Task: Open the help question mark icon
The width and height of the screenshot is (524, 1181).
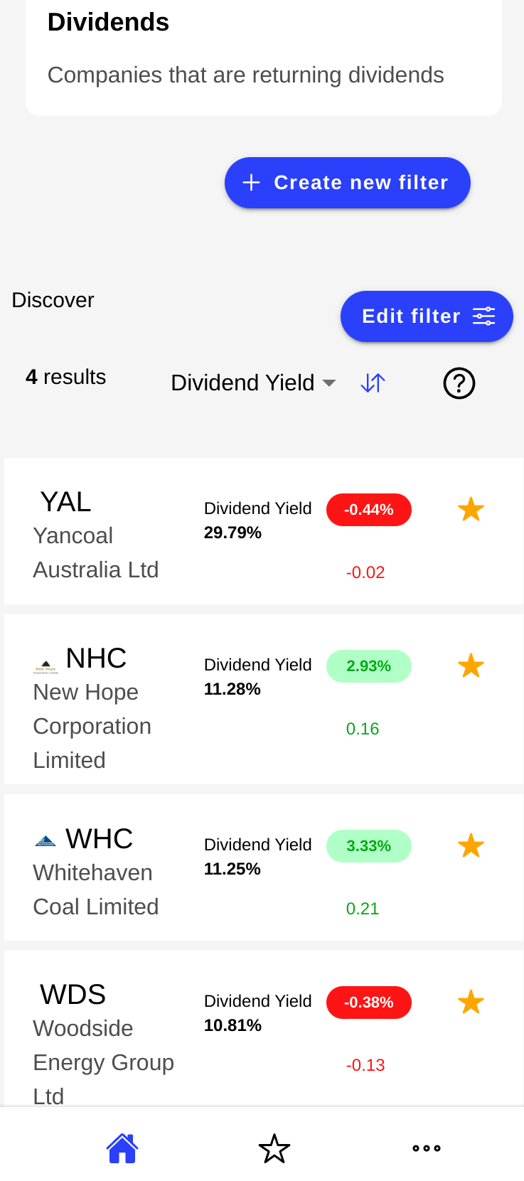Action: [459, 383]
